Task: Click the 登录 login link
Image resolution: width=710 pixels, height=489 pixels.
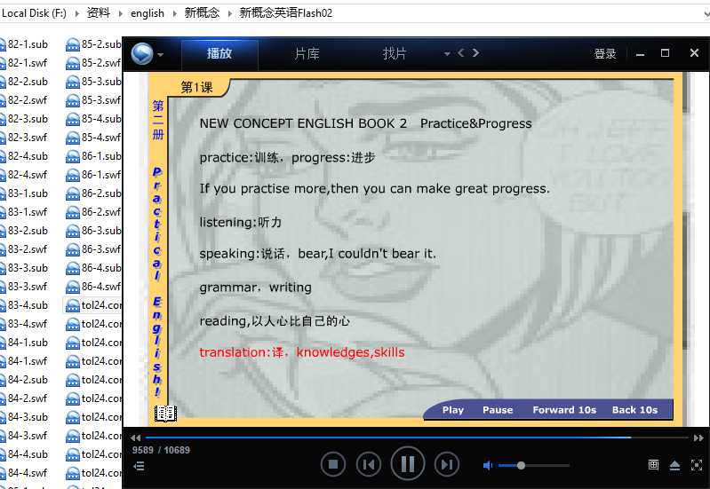Action: tap(605, 54)
